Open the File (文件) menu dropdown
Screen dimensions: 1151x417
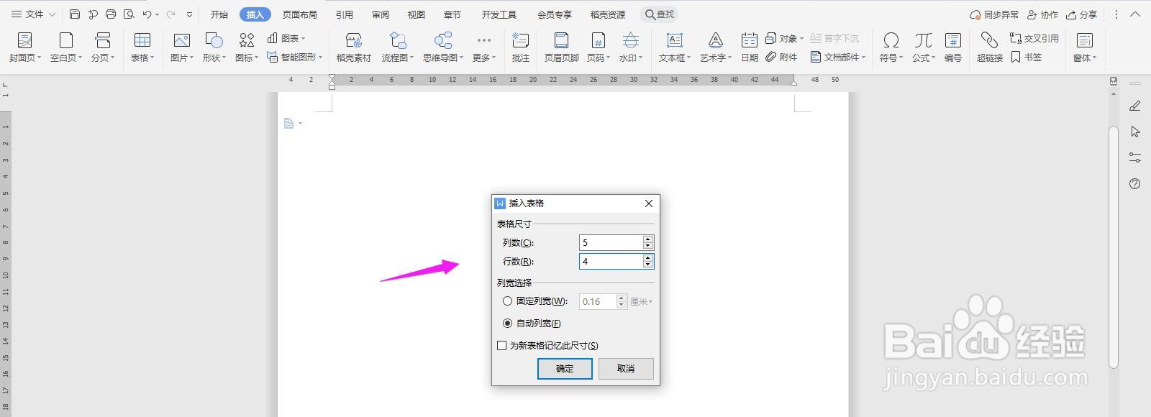coord(34,14)
